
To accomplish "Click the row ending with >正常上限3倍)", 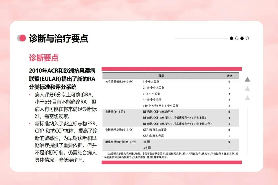I will coord(177,124).
